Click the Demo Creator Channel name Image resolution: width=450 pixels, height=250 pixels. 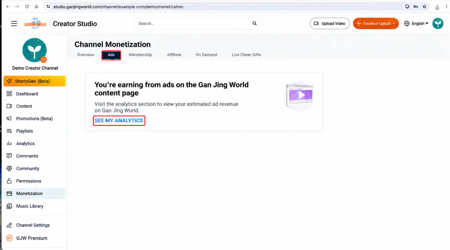coord(35,68)
